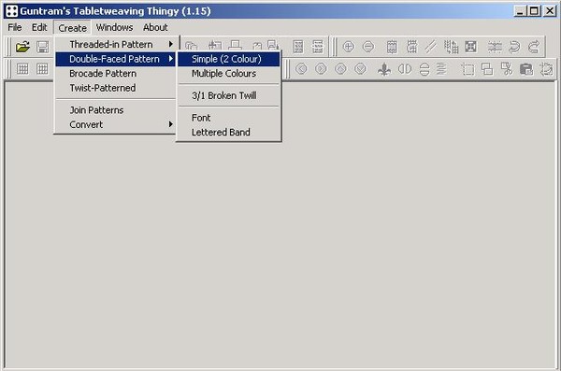Image resolution: width=561 pixels, height=371 pixels.
Task: Click the open folder icon
Action: pos(22,47)
